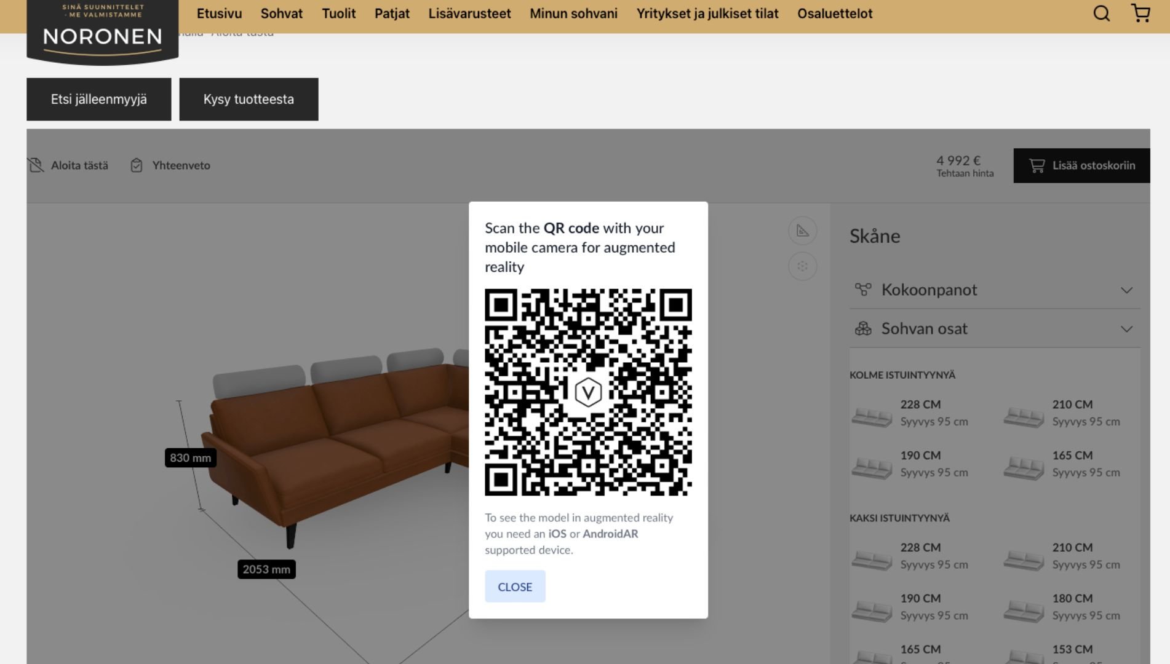
Task: Click cart icon in Lisää ostoskoriin button
Action: point(1037,165)
